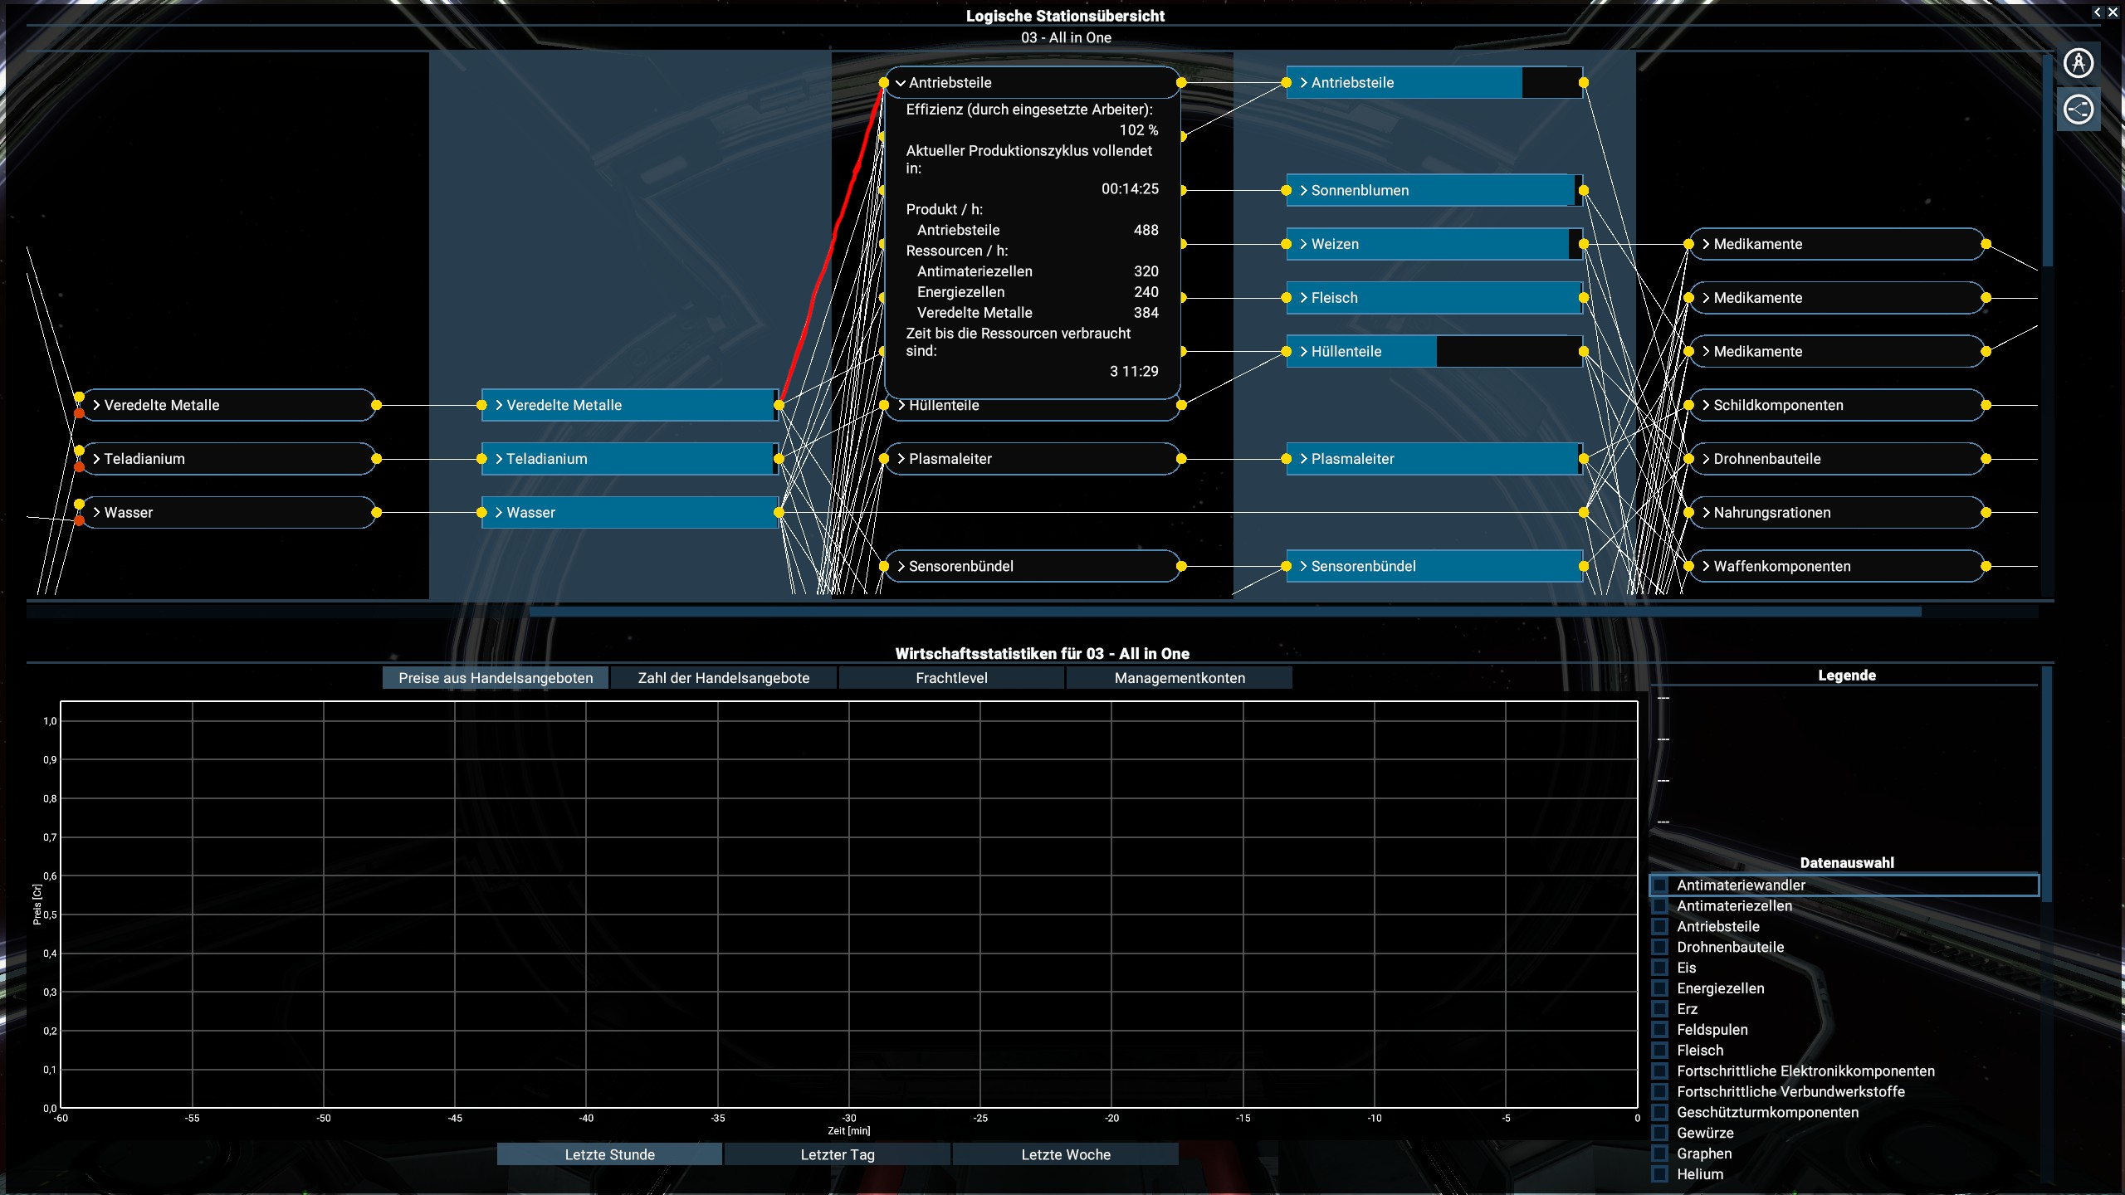Enable the Graphen data checkbox
This screenshot has height=1195, width=2125.
(1660, 1154)
